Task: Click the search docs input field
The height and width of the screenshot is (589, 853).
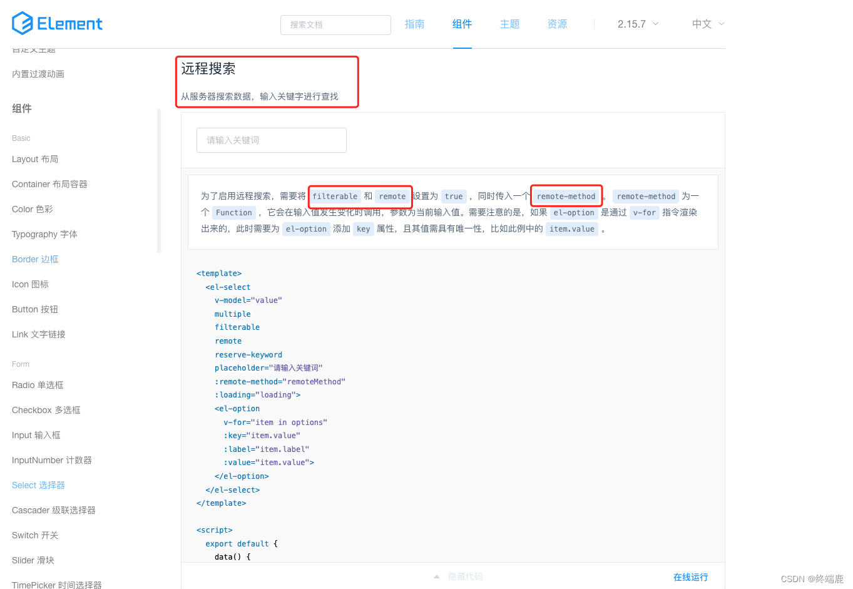Action: coord(335,24)
